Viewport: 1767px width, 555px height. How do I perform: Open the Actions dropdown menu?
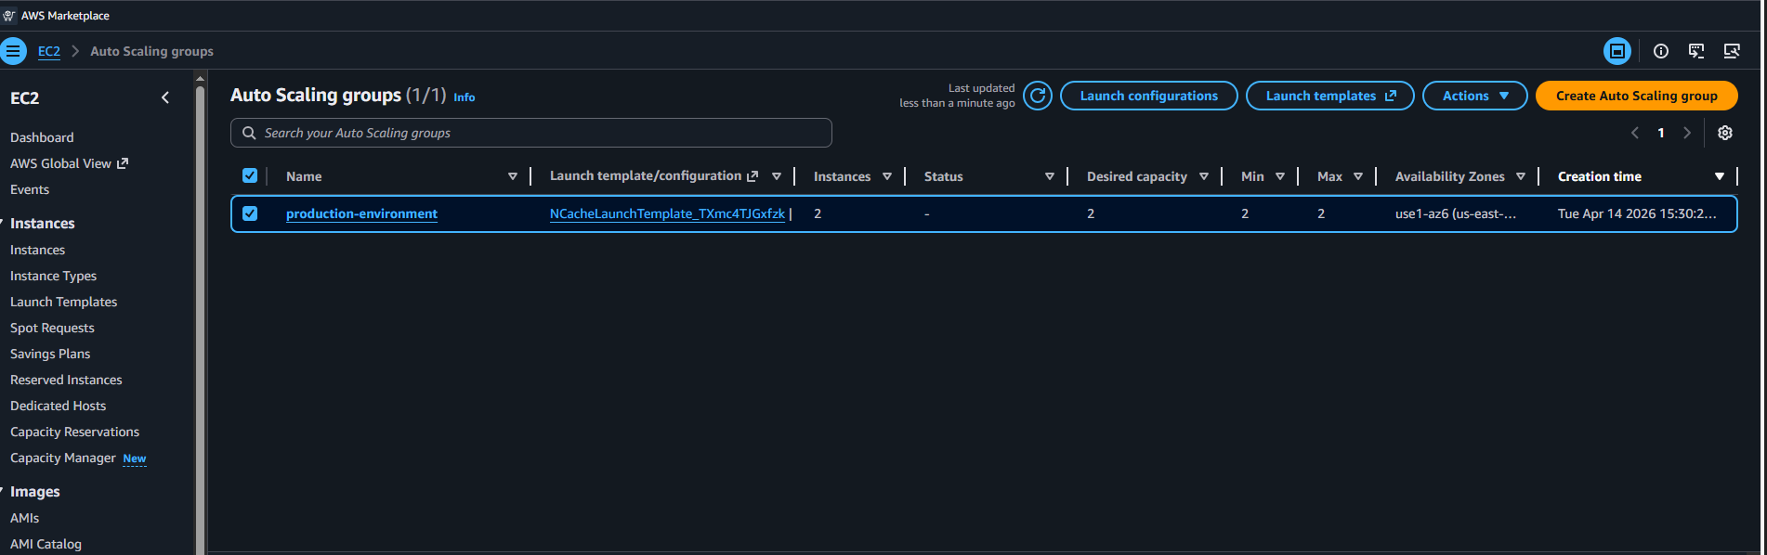(x=1475, y=96)
